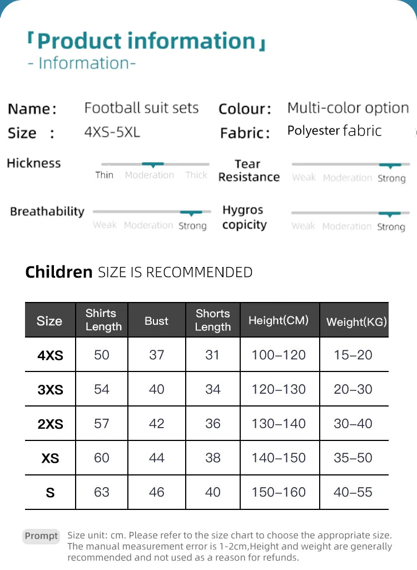417x570 pixels.
Task: Click the 'Multi-color option' colour value
Action: 348,108
